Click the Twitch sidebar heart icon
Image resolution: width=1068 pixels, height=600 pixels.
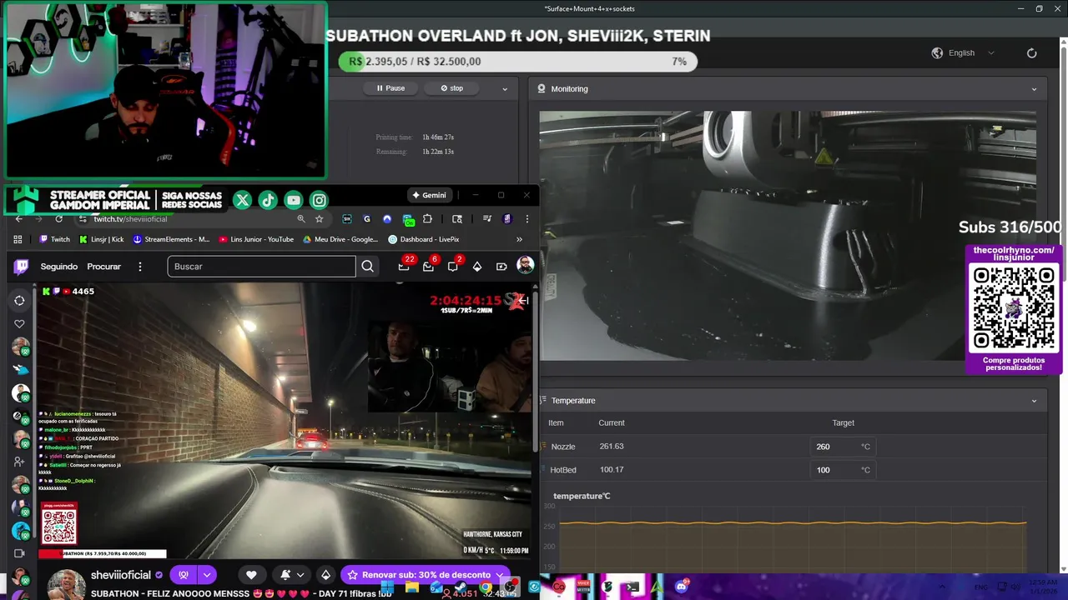tap(19, 323)
